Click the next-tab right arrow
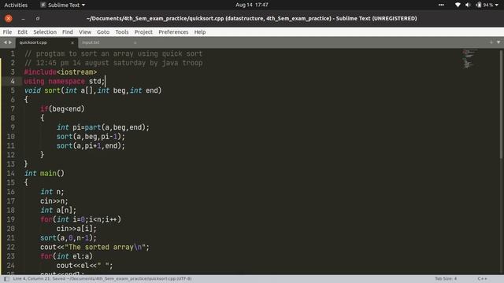 10,42
